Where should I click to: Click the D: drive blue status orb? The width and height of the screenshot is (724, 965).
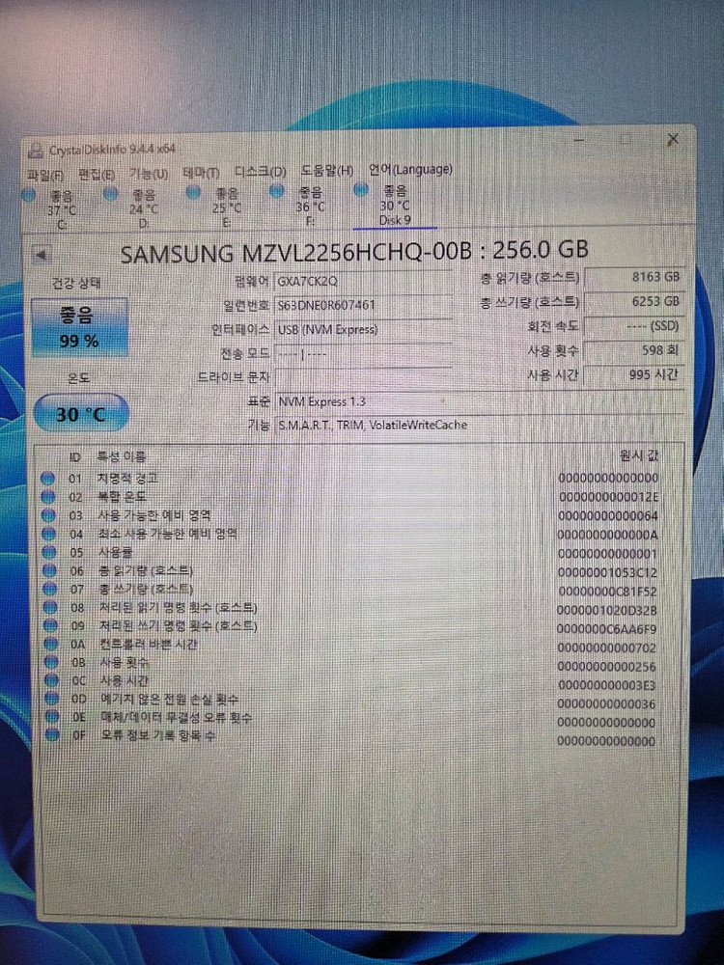[x=110, y=195]
